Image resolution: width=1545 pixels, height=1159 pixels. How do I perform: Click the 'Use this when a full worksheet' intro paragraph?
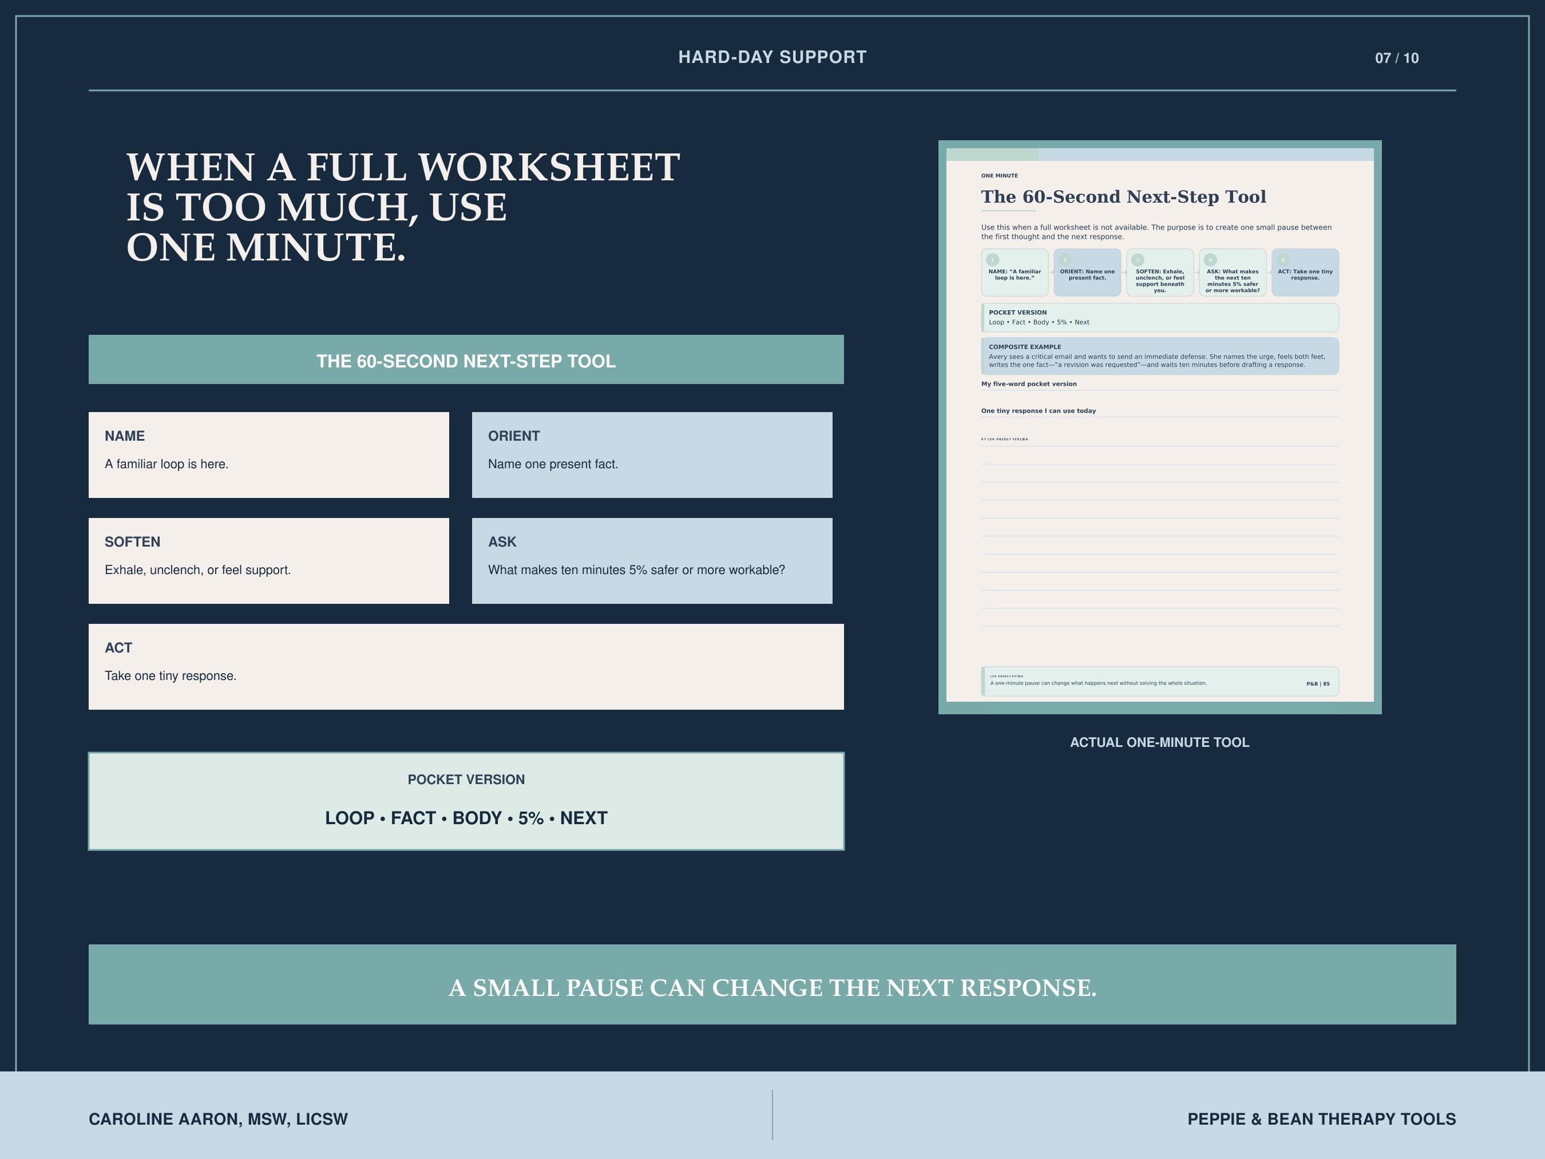(1156, 232)
